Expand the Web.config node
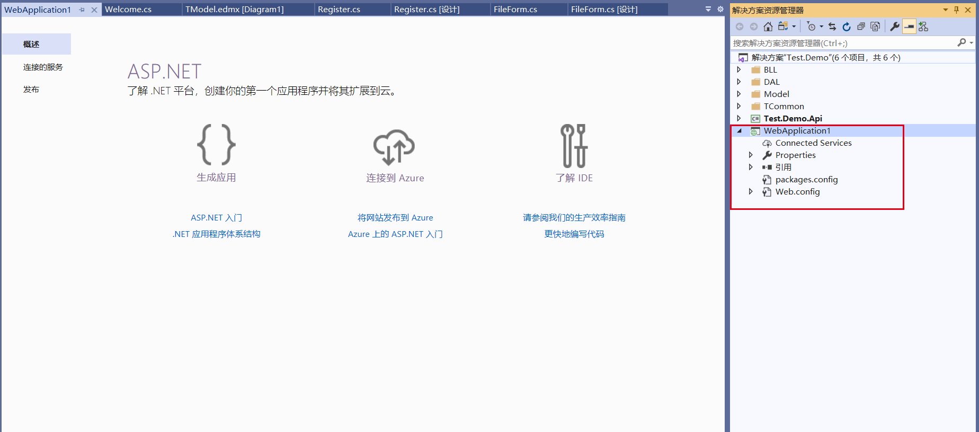 point(751,191)
